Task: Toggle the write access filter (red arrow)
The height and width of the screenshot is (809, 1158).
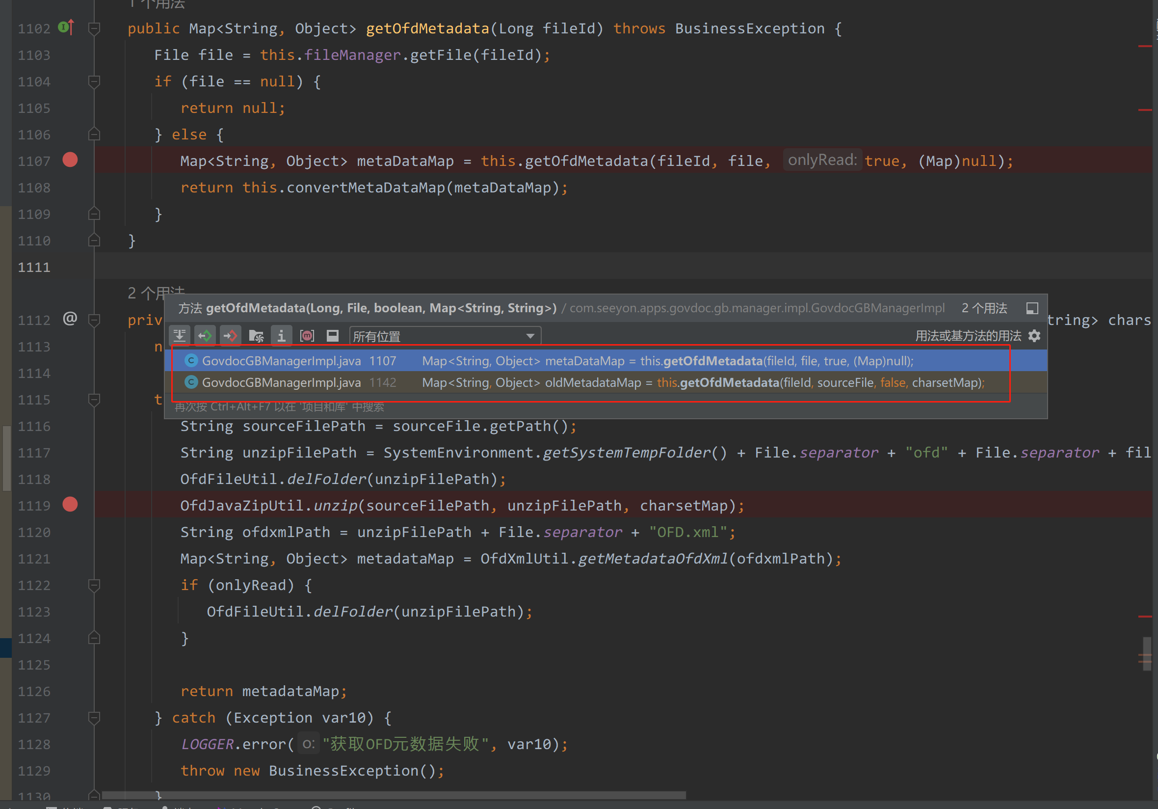Action: click(231, 336)
